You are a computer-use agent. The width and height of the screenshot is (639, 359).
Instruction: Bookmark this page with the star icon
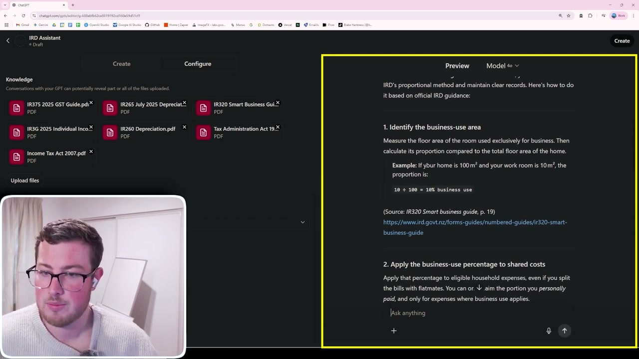569,15
